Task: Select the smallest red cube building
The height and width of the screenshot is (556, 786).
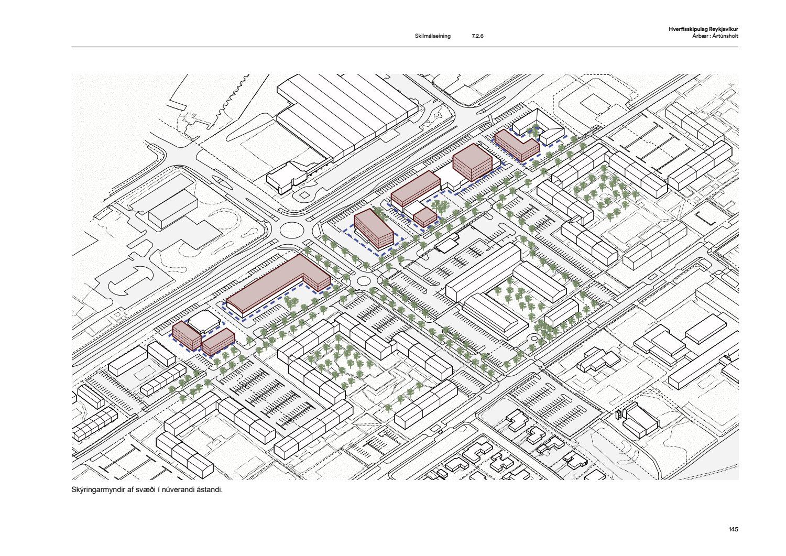Action: (425, 216)
